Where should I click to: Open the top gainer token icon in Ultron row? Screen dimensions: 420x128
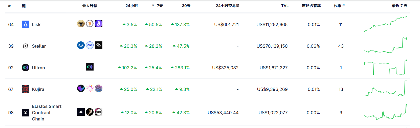coord(90,67)
